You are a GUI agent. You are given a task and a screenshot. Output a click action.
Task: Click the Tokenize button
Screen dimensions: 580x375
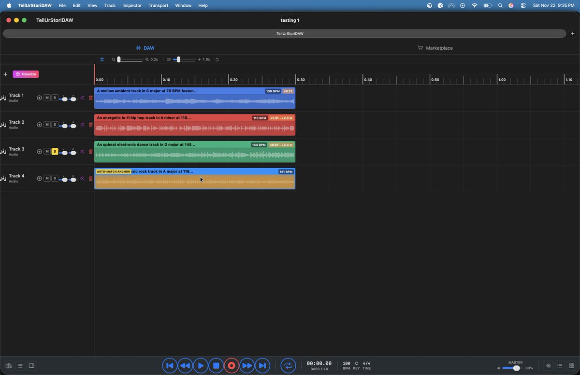(26, 74)
